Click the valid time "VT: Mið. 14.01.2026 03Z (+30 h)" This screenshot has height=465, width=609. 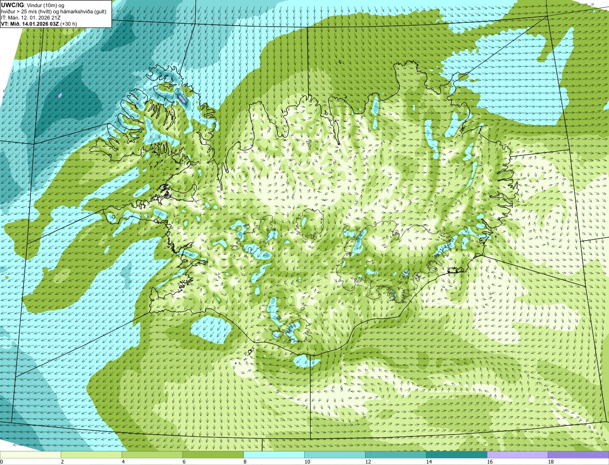coord(39,23)
